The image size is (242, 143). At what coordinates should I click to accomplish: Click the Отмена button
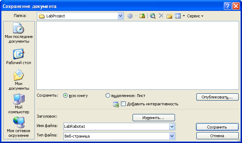(217, 136)
